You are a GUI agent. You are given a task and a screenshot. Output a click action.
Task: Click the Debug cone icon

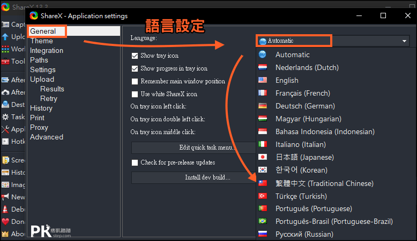(5, 209)
